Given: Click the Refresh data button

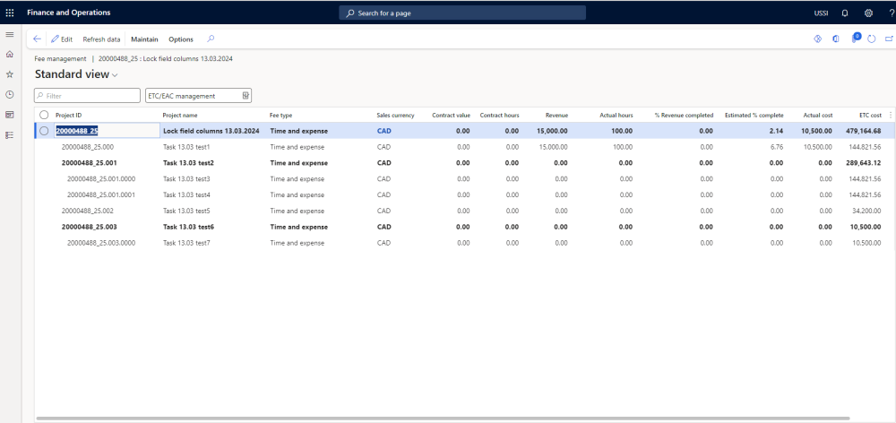Looking at the screenshot, I should [101, 39].
